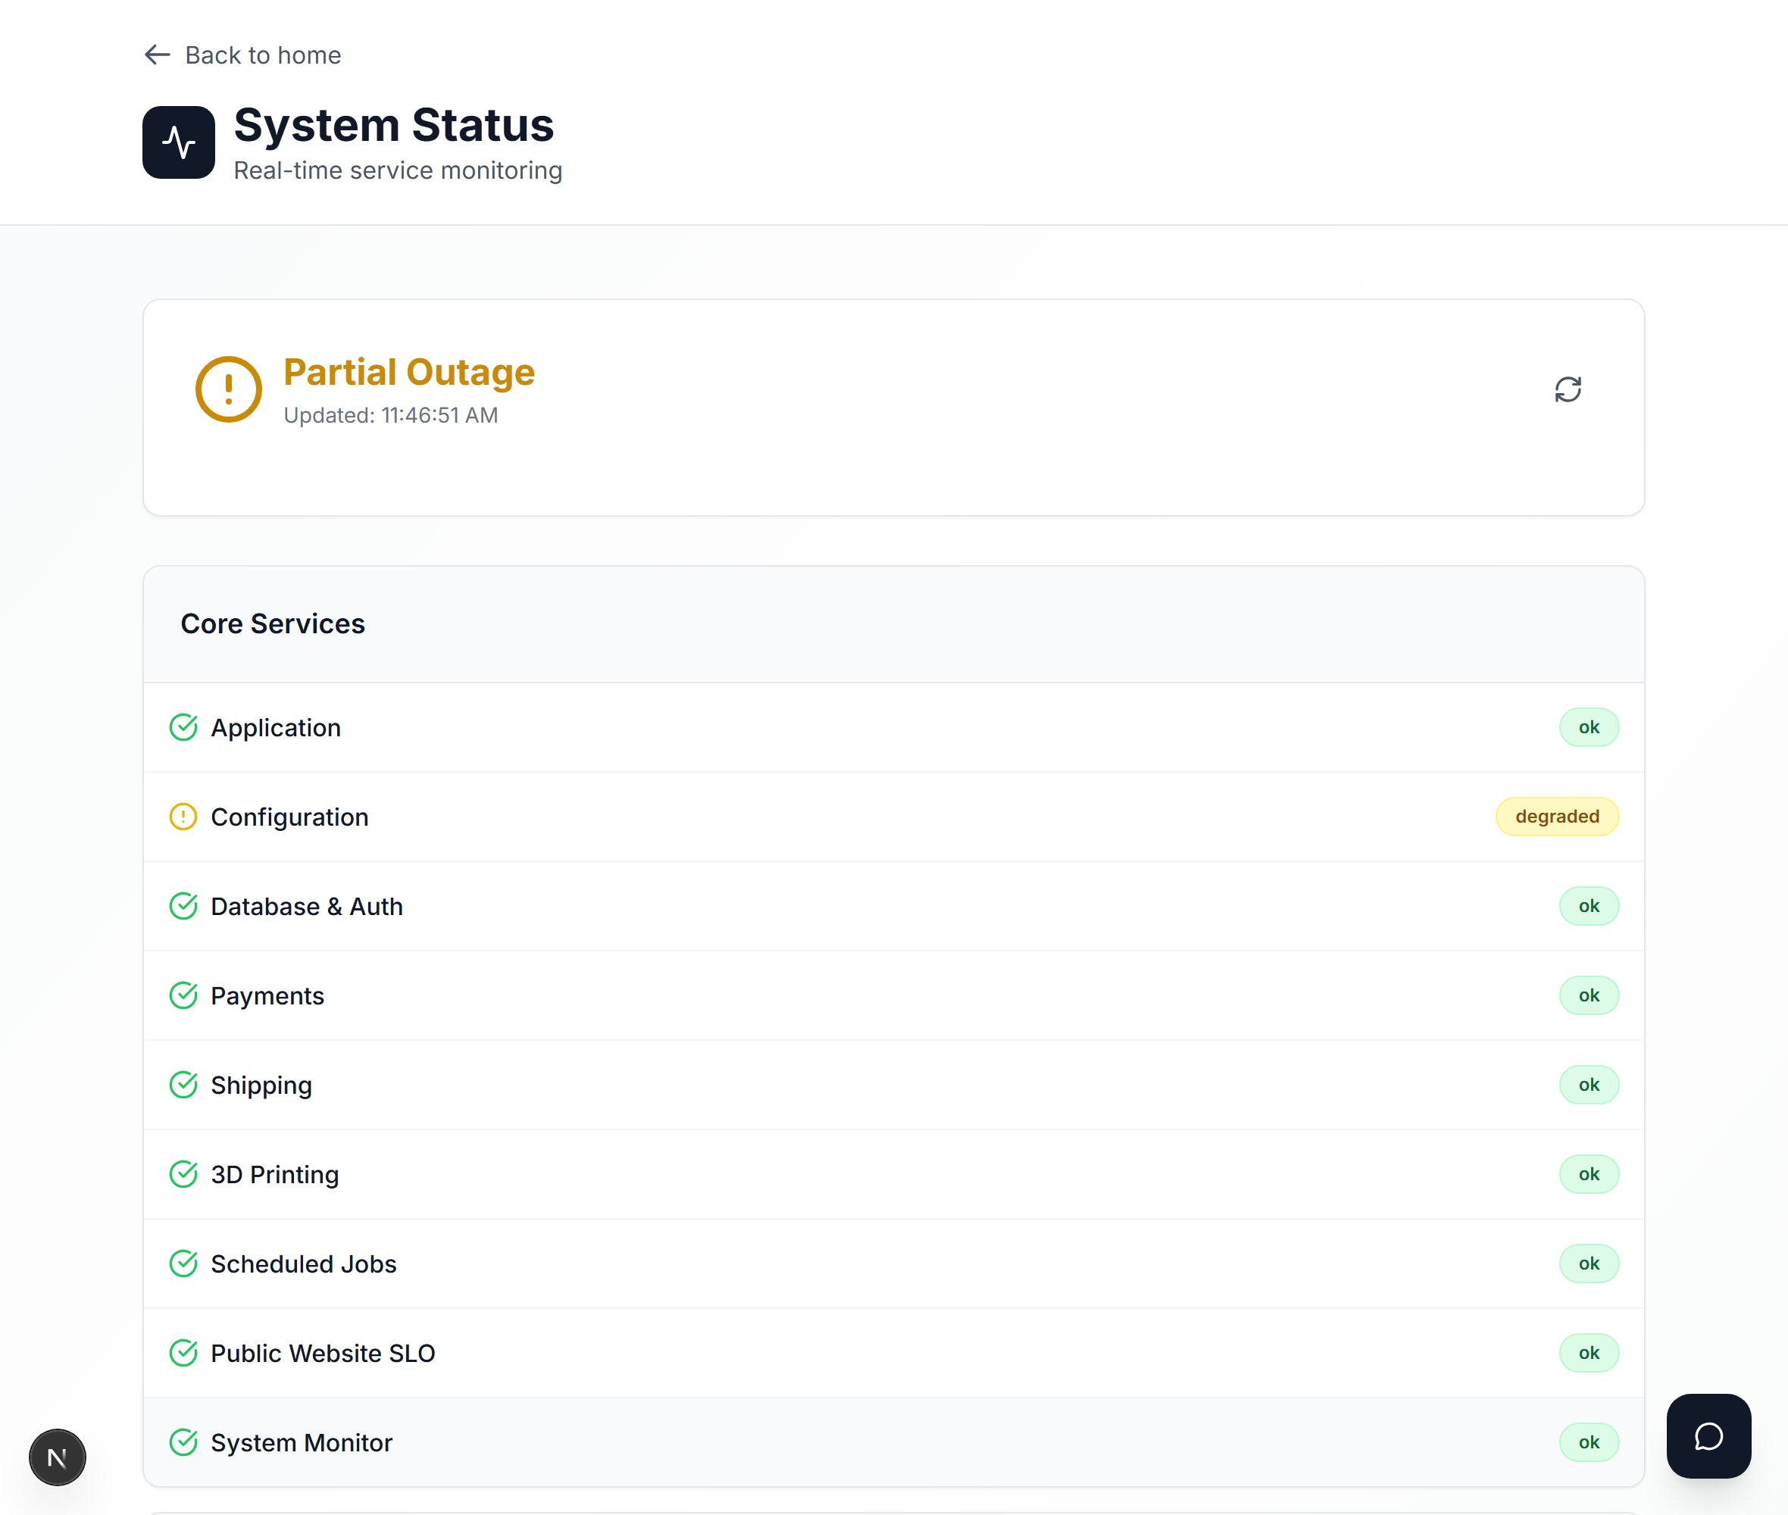Refresh the status with the reload icon

coord(1568,389)
